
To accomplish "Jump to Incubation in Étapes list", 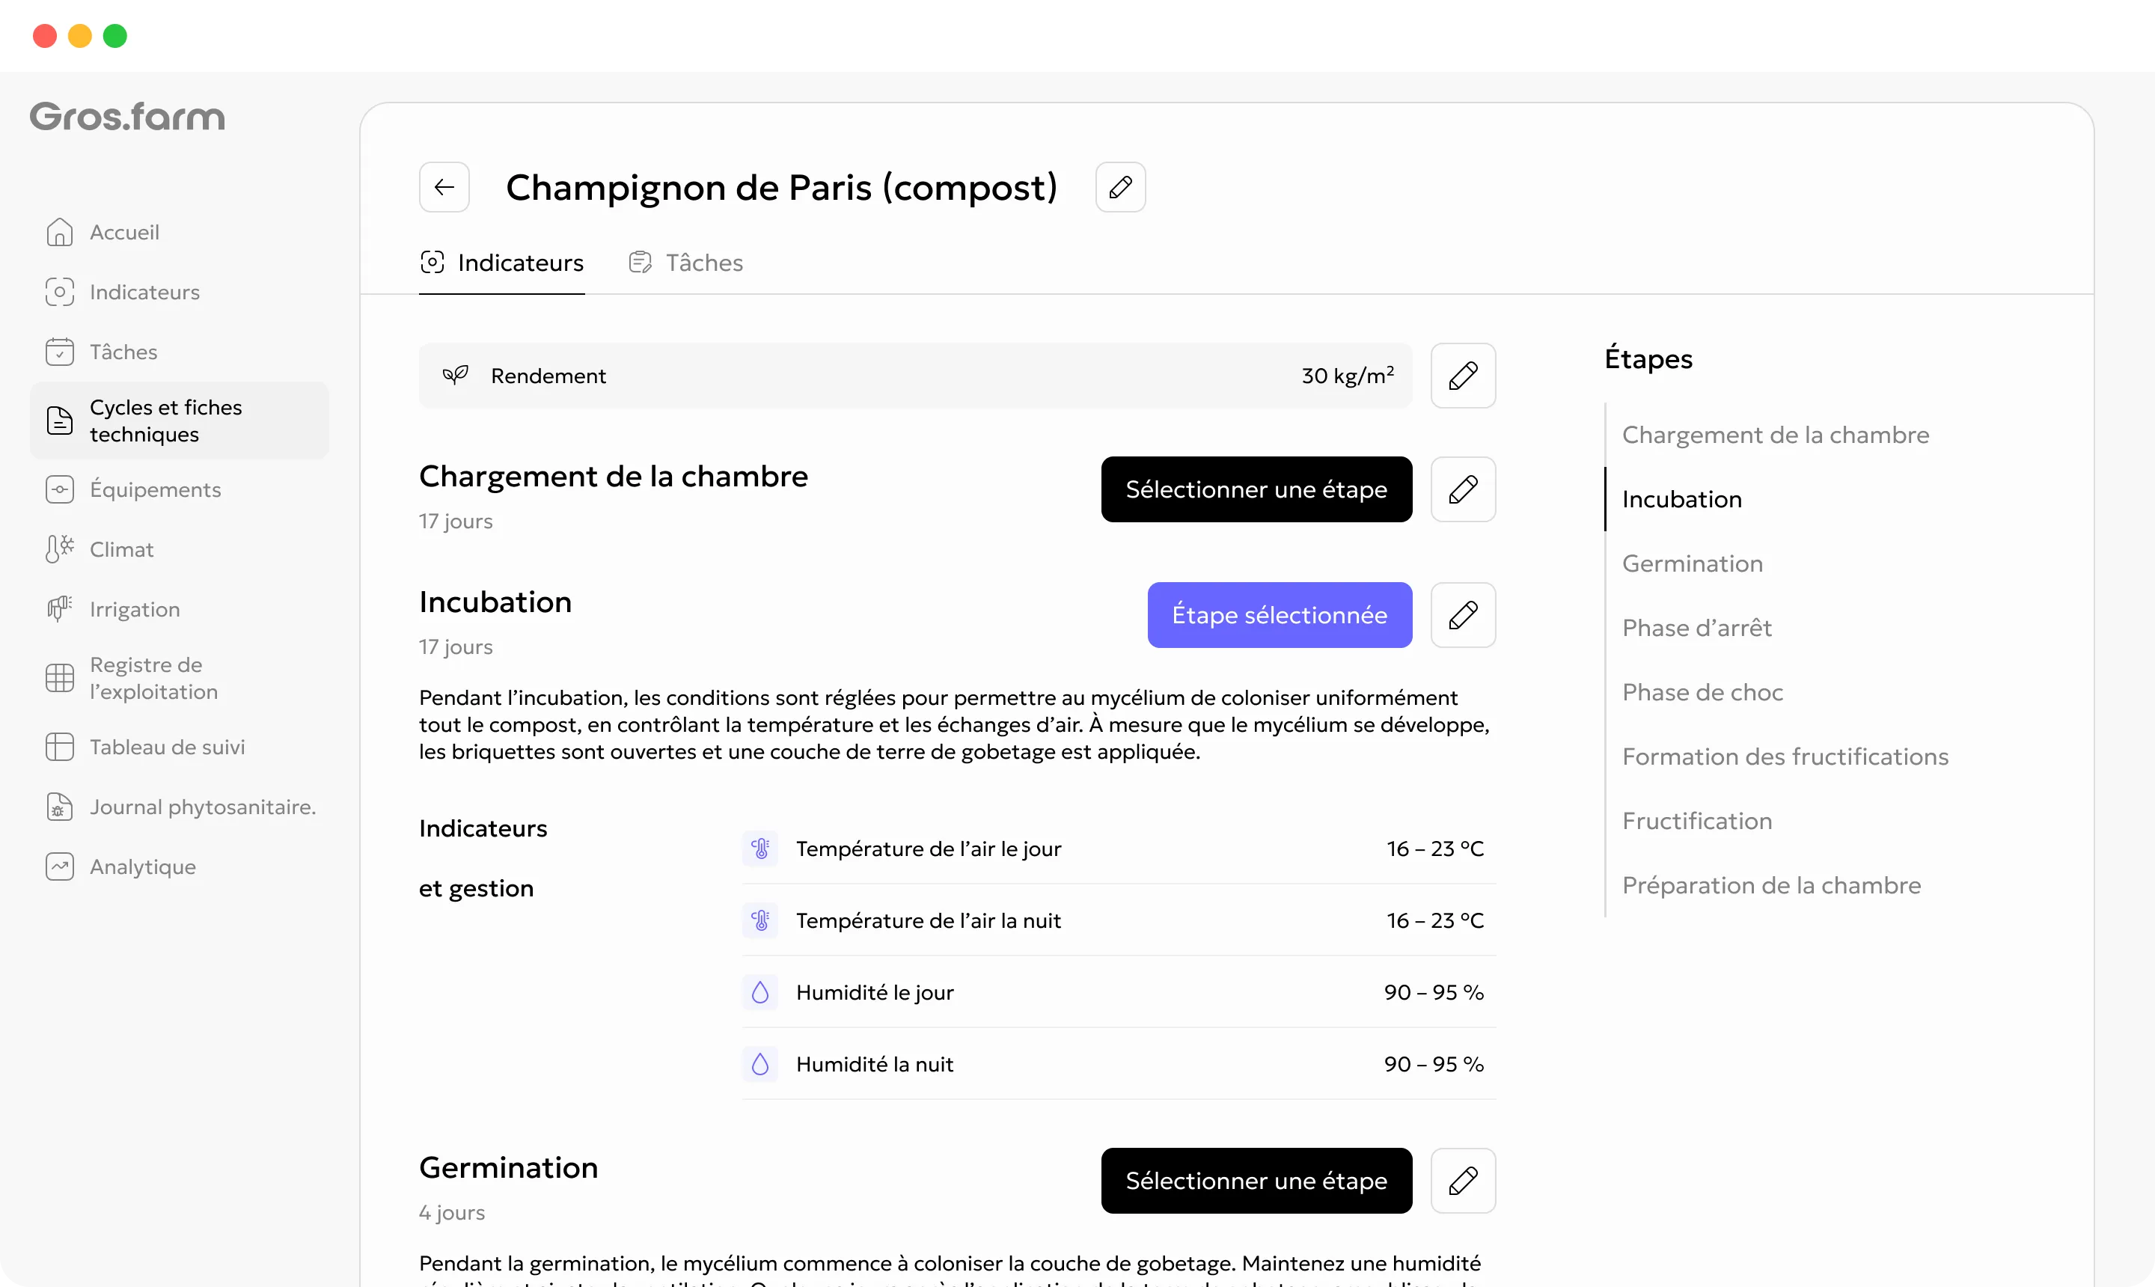I will click(1682, 500).
